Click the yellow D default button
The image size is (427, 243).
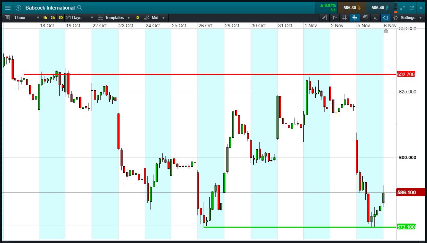click(x=138, y=18)
